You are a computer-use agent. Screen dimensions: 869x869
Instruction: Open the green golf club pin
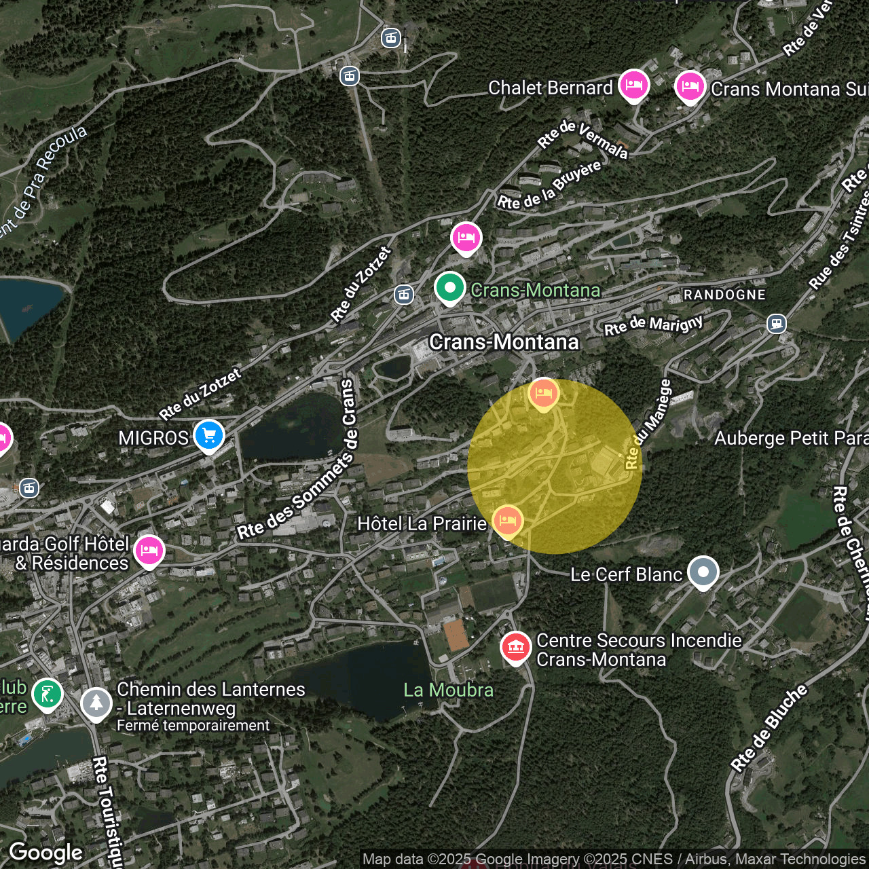pyautogui.click(x=47, y=694)
